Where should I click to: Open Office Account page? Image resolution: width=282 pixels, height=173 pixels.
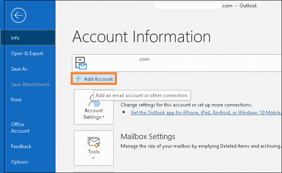pos(20,128)
